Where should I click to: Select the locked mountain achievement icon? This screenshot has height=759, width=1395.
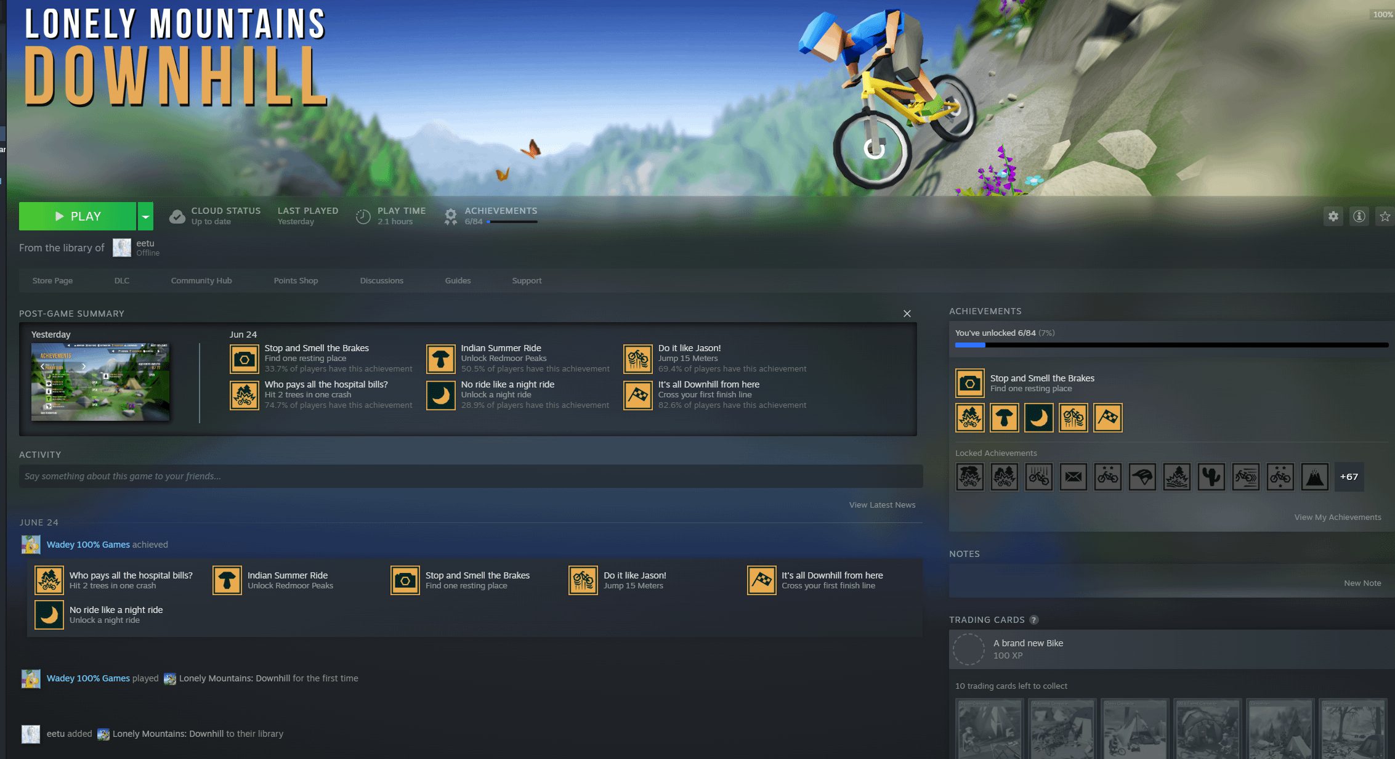[1314, 477]
